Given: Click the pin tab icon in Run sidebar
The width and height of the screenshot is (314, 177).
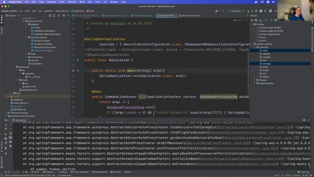Looking at the screenshot, I should [x=5, y=153].
